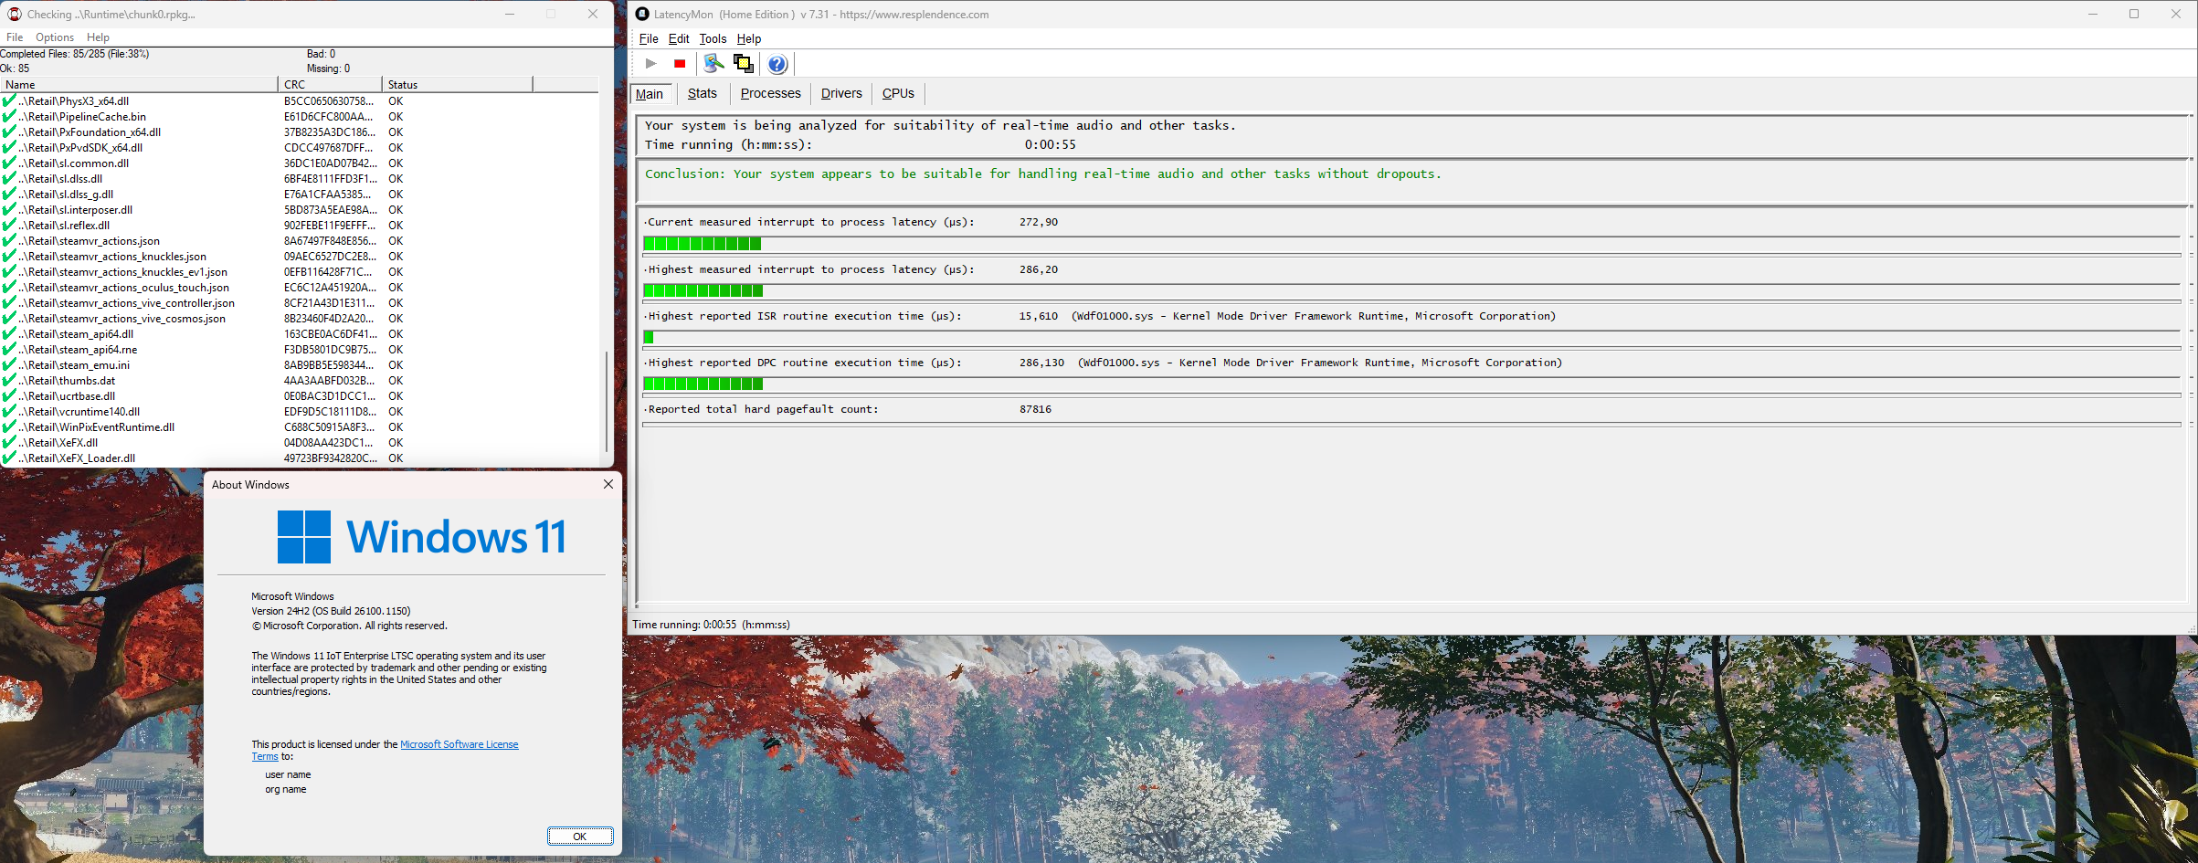Image resolution: width=2198 pixels, height=863 pixels.
Task: Click the LatencyMon title bar app icon
Action: pyautogui.click(x=642, y=14)
